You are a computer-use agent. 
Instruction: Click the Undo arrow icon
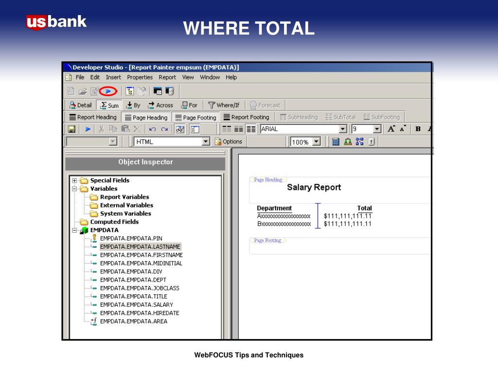152,129
